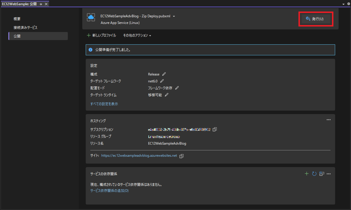Add a new profile with 新しいプロファイル
The width and height of the screenshot is (351, 210).
[x=101, y=35]
